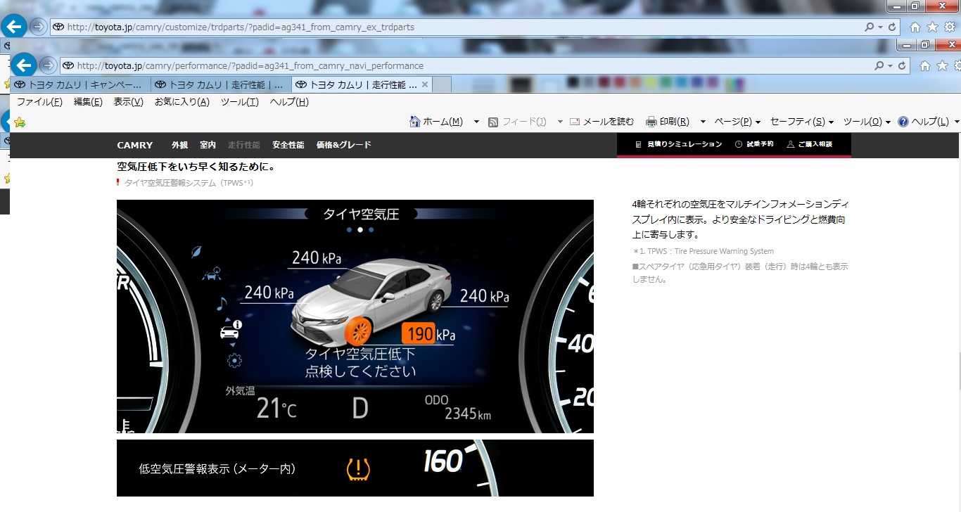
Task: Open the ページ(P) dropdown
Action: 738,122
